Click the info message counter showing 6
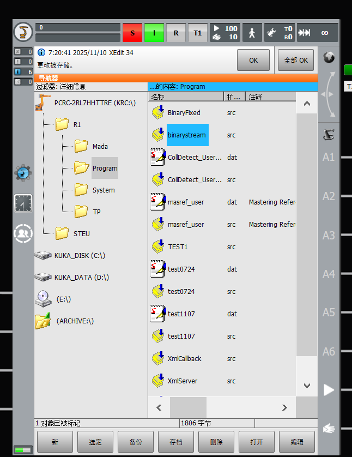 point(23,71)
